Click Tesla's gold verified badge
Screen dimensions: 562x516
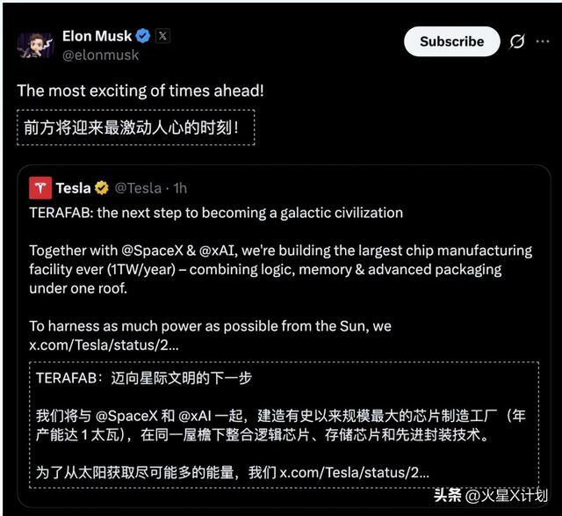[102, 187]
